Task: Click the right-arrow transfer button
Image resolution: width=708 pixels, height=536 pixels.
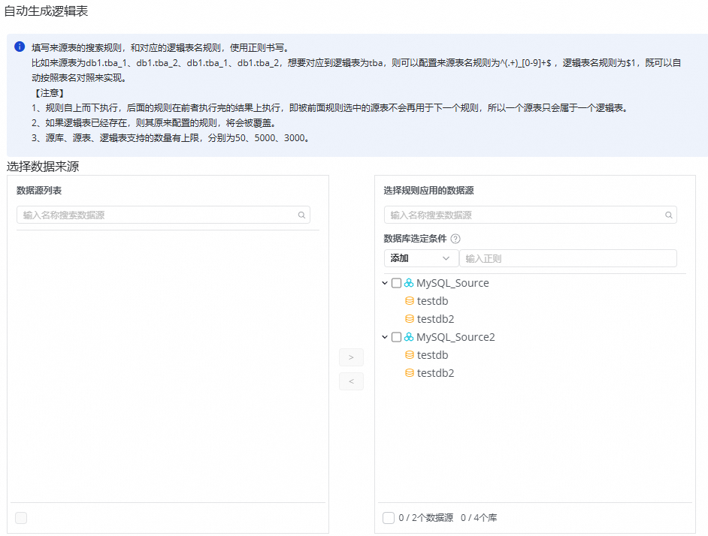Action: point(351,357)
